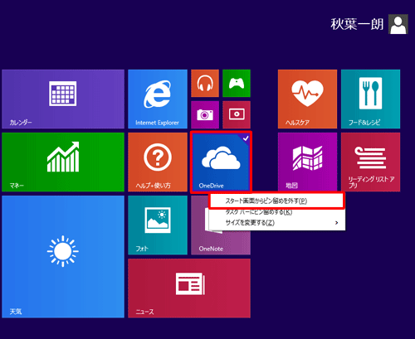
Task: Open the 秋葉一朗 user name menu
Action: point(357,24)
